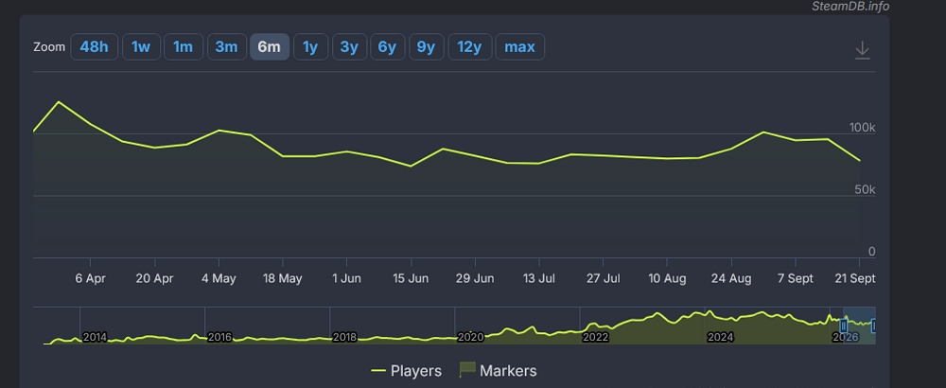Show max time range
946x388 pixels.
pyautogui.click(x=519, y=47)
